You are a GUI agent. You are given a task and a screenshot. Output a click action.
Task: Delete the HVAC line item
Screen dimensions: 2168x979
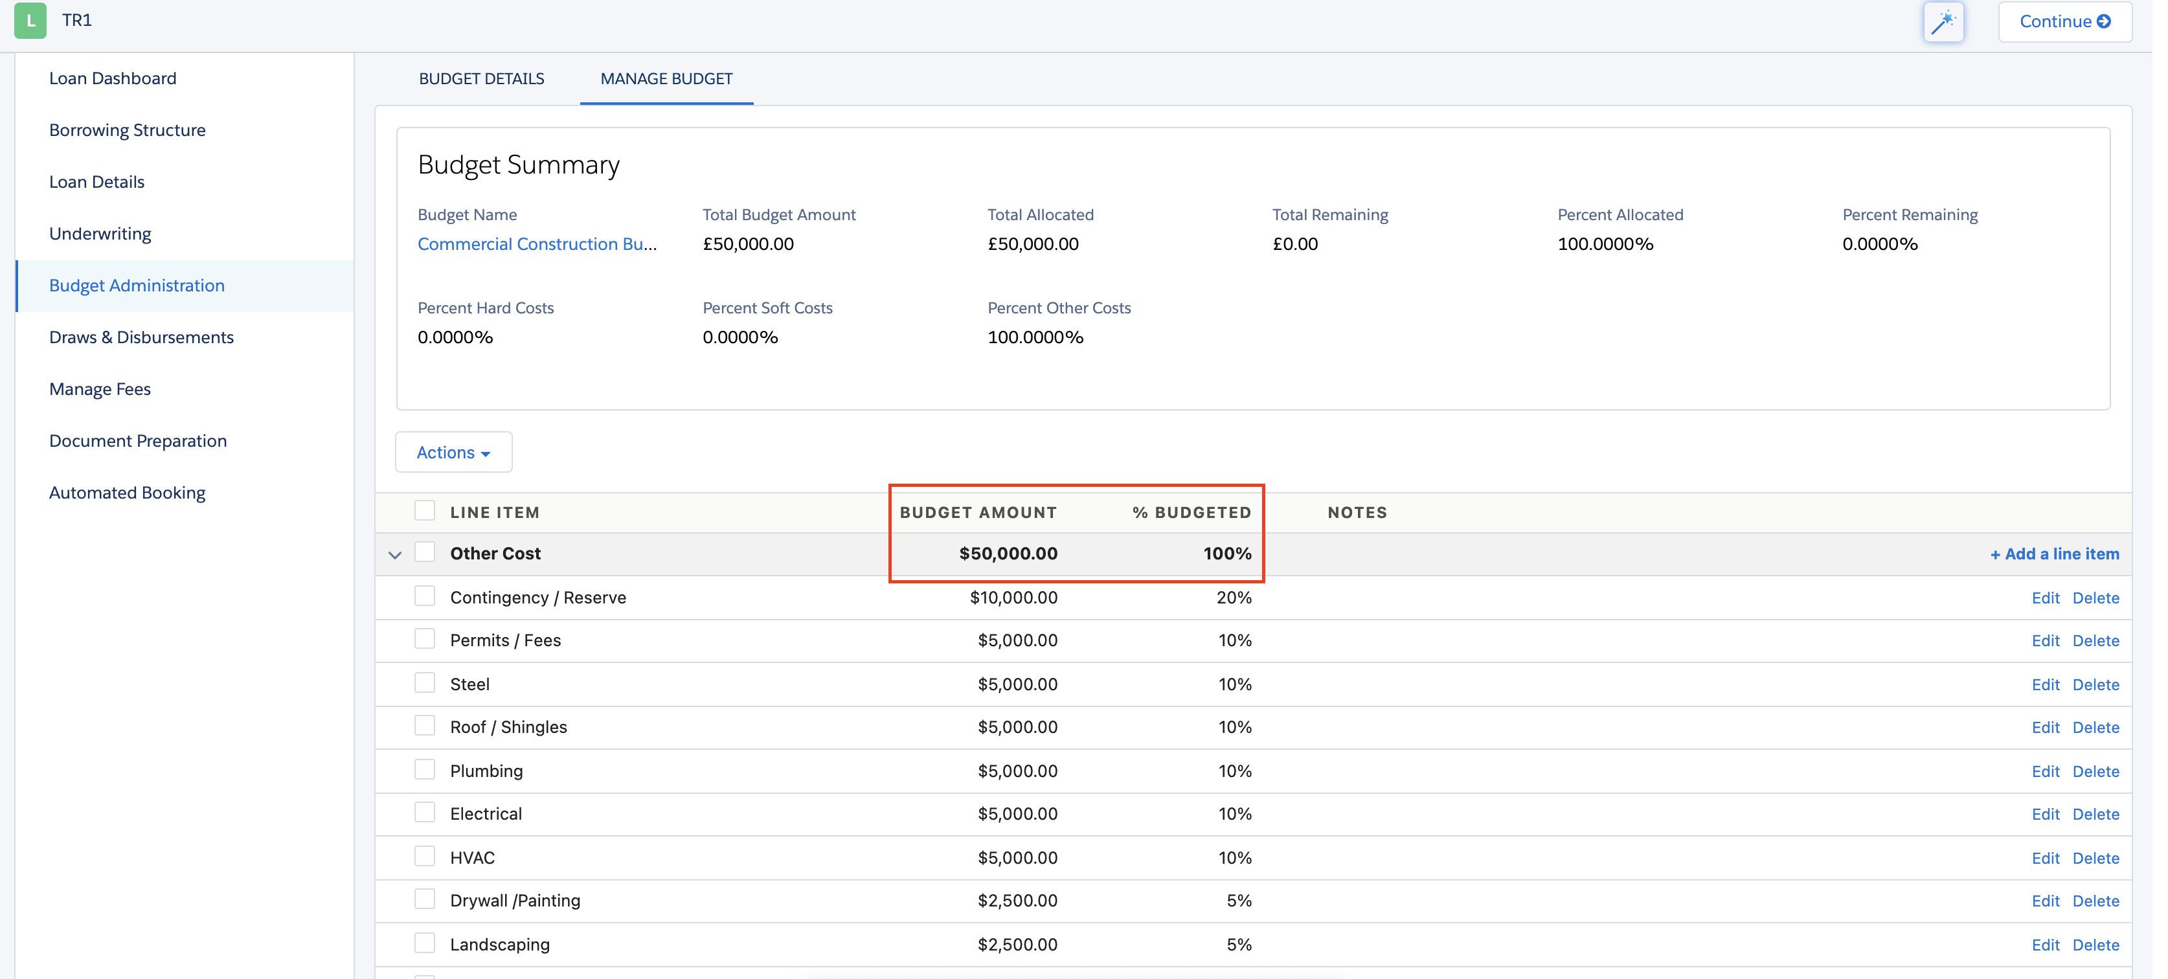click(2097, 858)
